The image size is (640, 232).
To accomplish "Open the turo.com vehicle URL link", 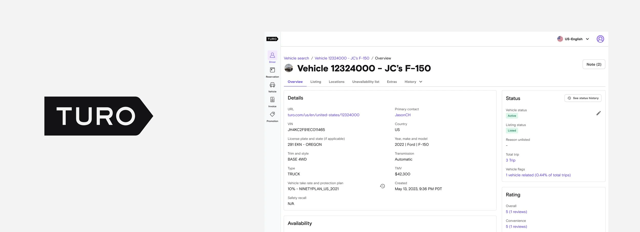I will click(x=323, y=115).
